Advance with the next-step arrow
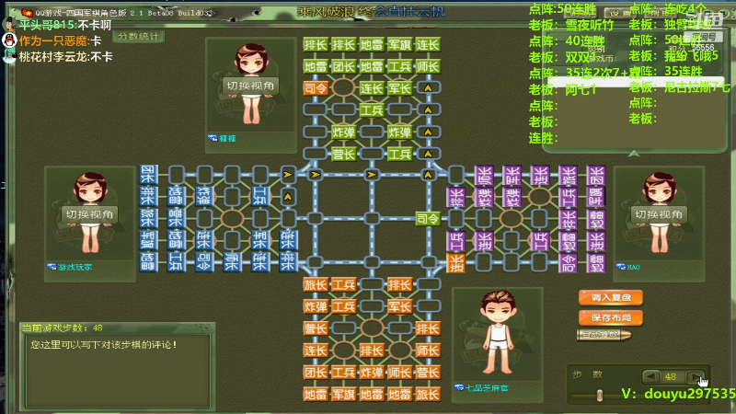Viewport: 736px width, 414px height. tap(694, 376)
